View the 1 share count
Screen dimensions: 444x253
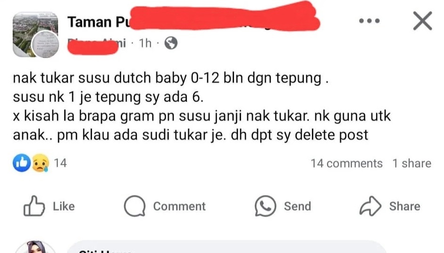[412, 163]
